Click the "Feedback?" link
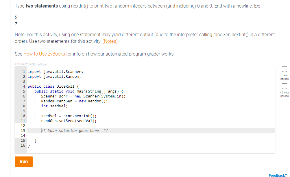 pos(277,175)
